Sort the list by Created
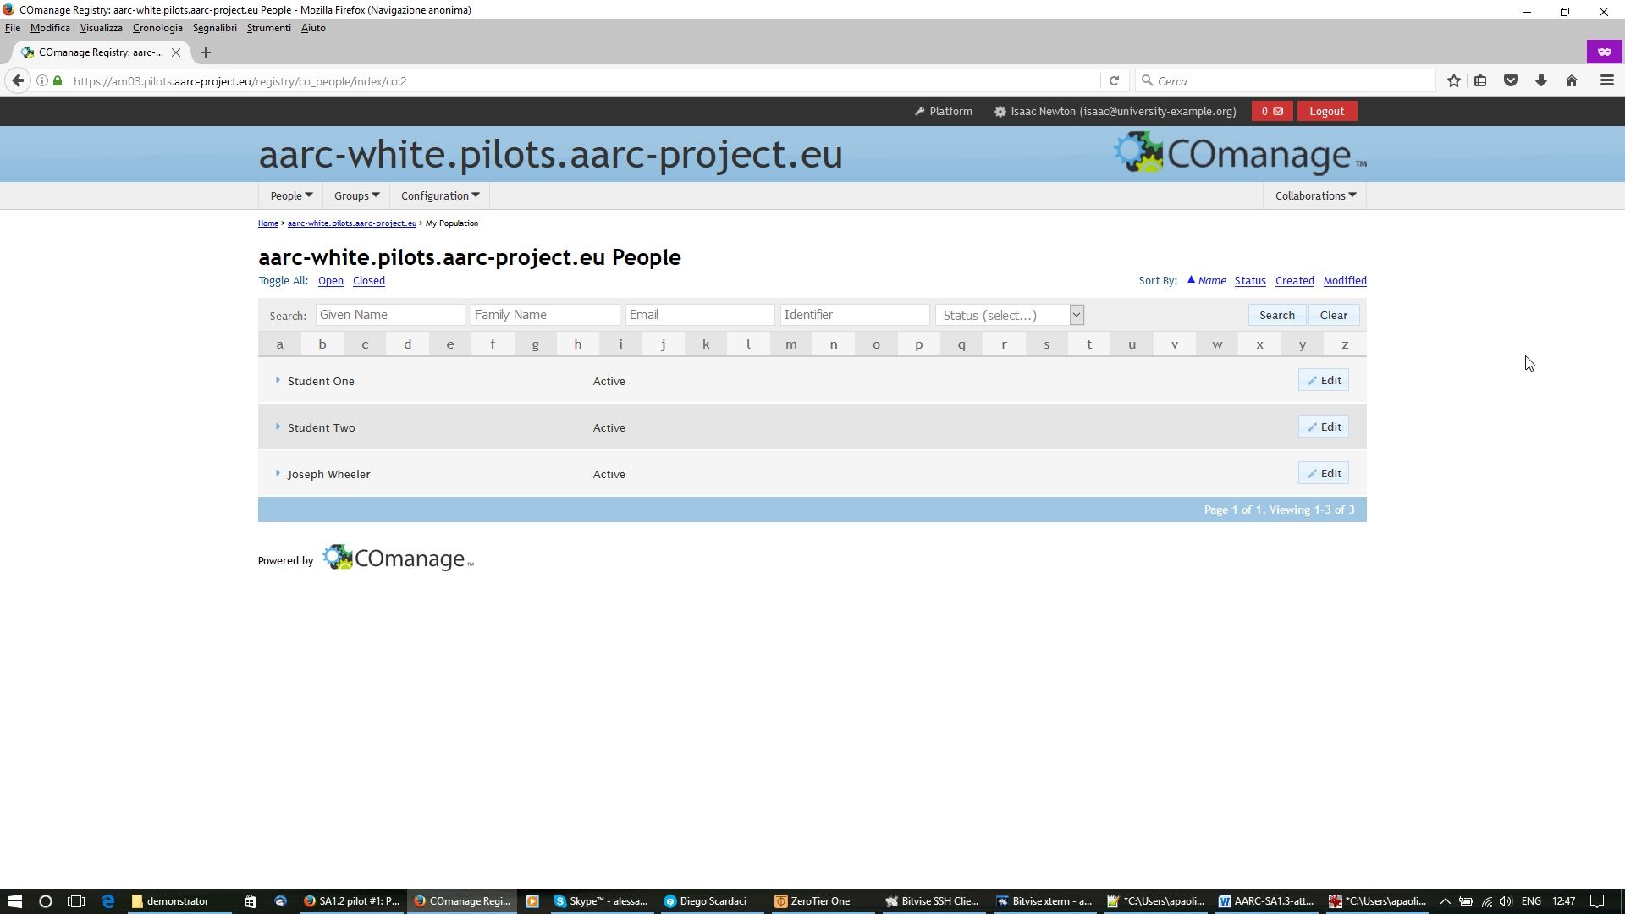This screenshot has height=914, width=1625. click(1294, 281)
